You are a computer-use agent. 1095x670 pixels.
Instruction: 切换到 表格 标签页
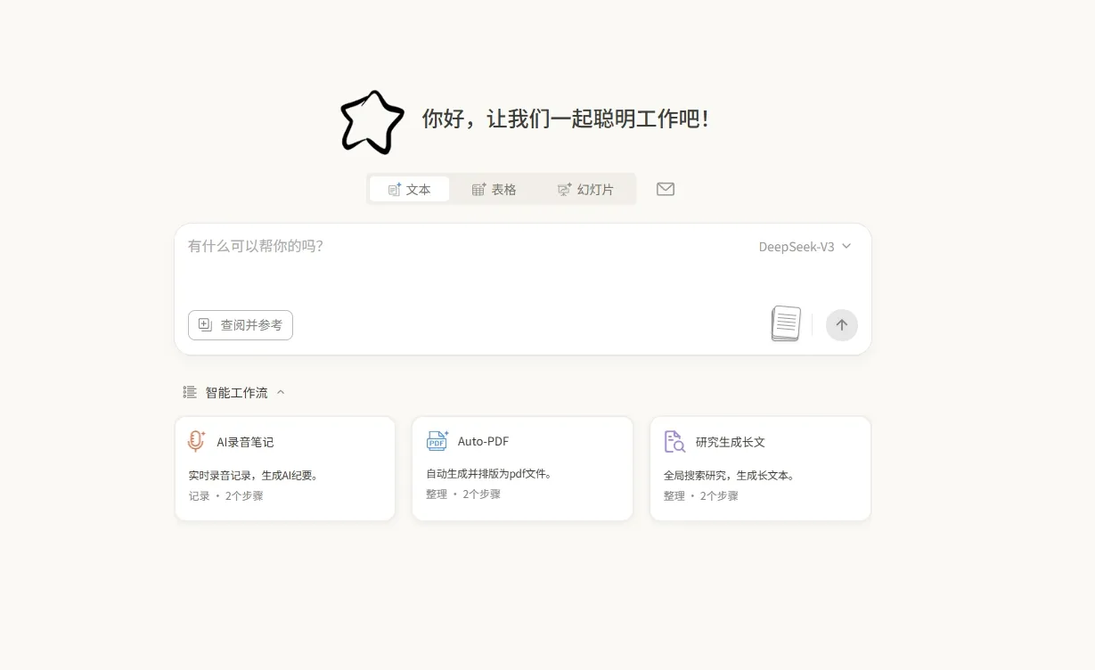pyautogui.click(x=494, y=189)
